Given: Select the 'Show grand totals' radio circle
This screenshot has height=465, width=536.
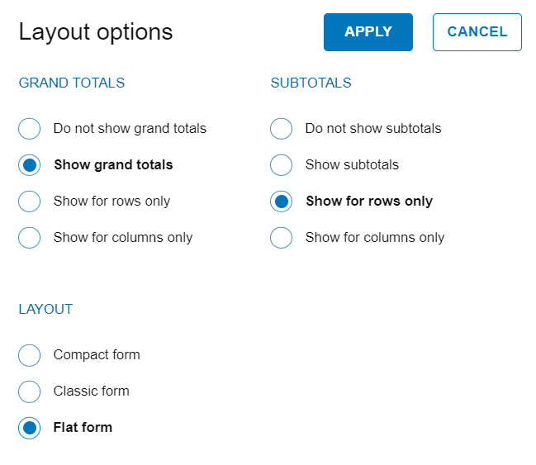Looking at the screenshot, I should [x=29, y=165].
